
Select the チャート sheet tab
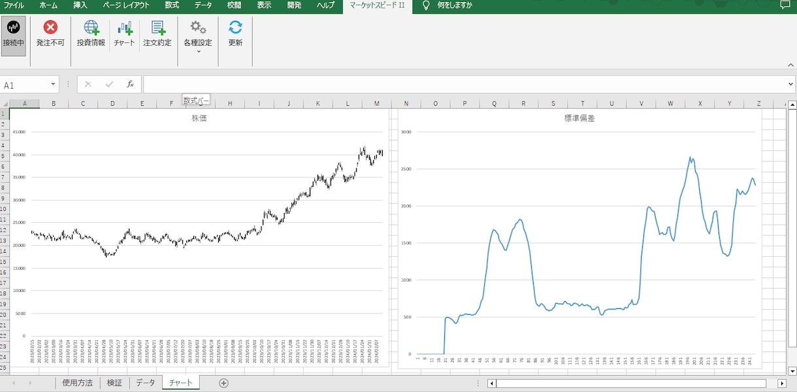[x=181, y=383]
